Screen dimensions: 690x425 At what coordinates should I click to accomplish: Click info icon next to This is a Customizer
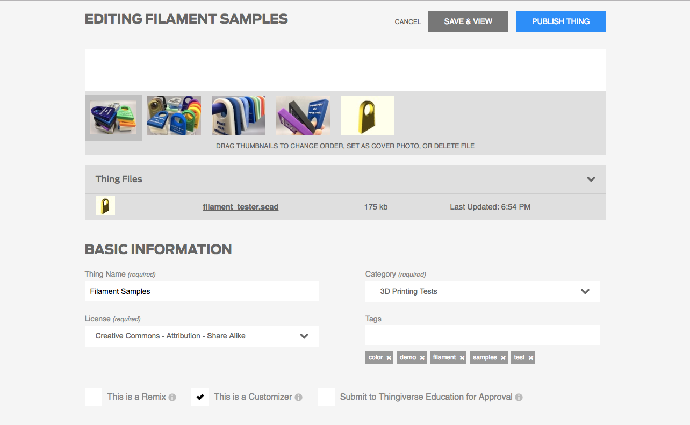(x=299, y=398)
